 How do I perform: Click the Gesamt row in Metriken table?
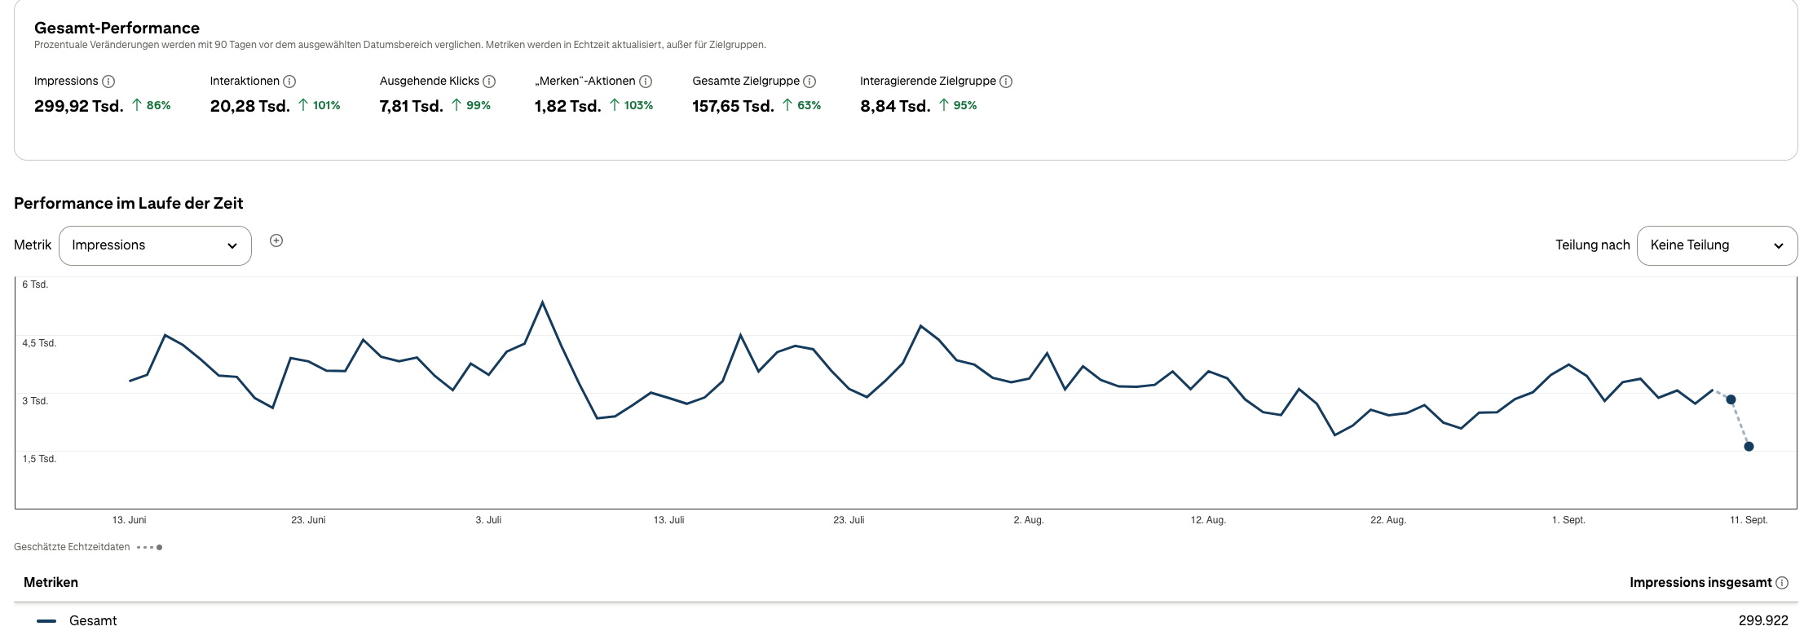(x=906, y=620)
